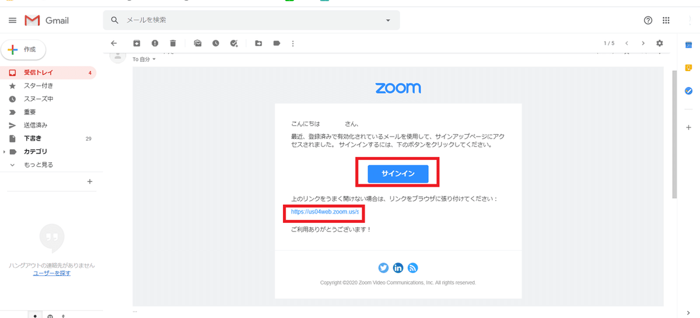Expand もっと見る to show more labels

click(38, 165)
